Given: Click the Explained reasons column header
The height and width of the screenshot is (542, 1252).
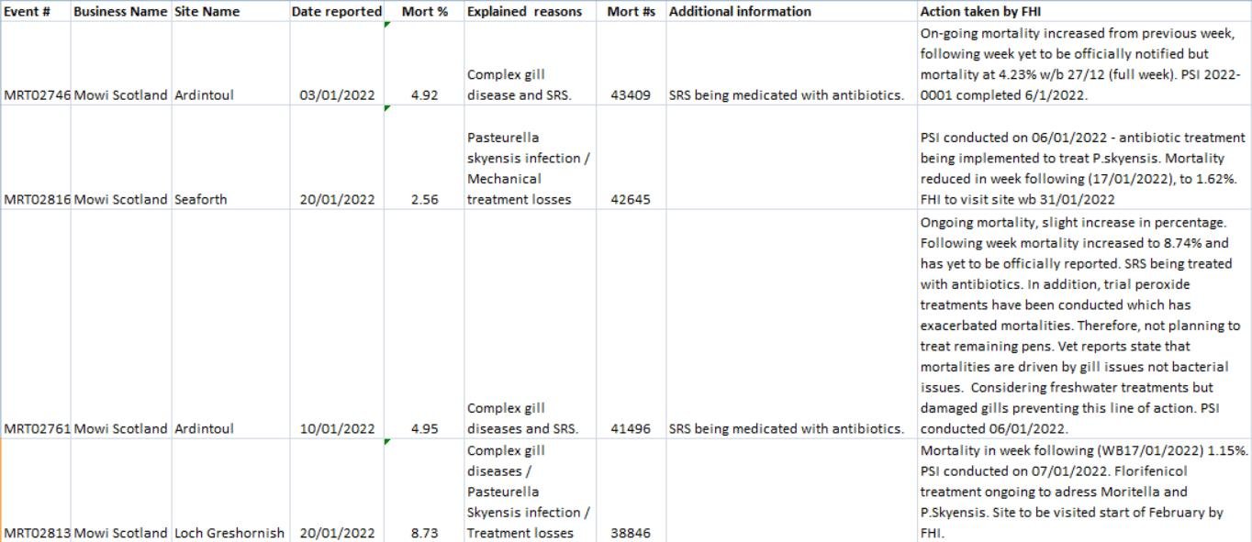Looking at the screenshot, I should [523, 11].
